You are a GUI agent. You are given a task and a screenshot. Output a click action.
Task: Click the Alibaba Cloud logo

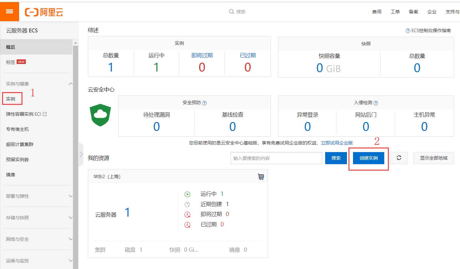pos(44,12)
